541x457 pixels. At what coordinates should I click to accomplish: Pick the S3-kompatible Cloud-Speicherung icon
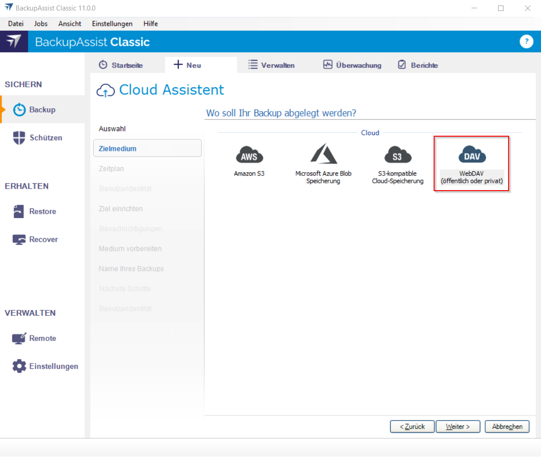[x=398, y=155]
